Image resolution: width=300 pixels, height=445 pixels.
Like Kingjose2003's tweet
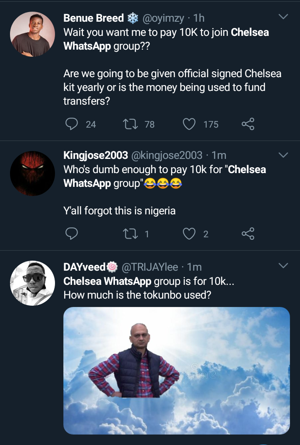coord(189,234)
